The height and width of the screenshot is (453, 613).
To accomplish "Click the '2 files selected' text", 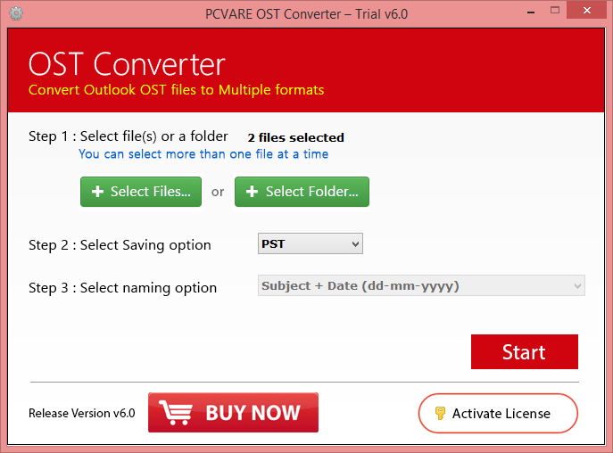I will 295,137.
